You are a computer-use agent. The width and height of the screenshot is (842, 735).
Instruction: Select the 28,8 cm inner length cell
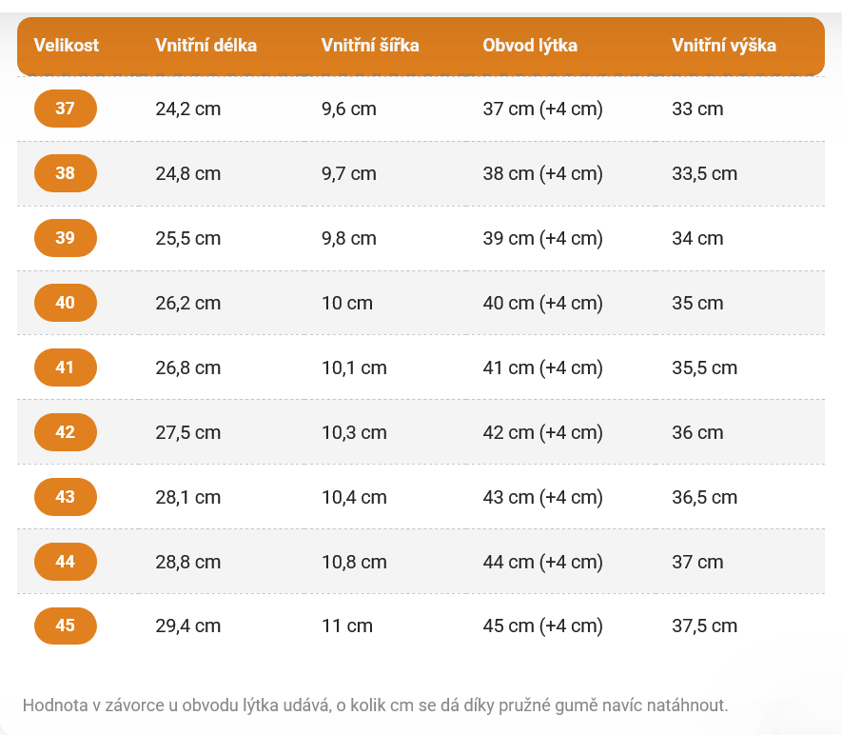[x=188, y=562]
